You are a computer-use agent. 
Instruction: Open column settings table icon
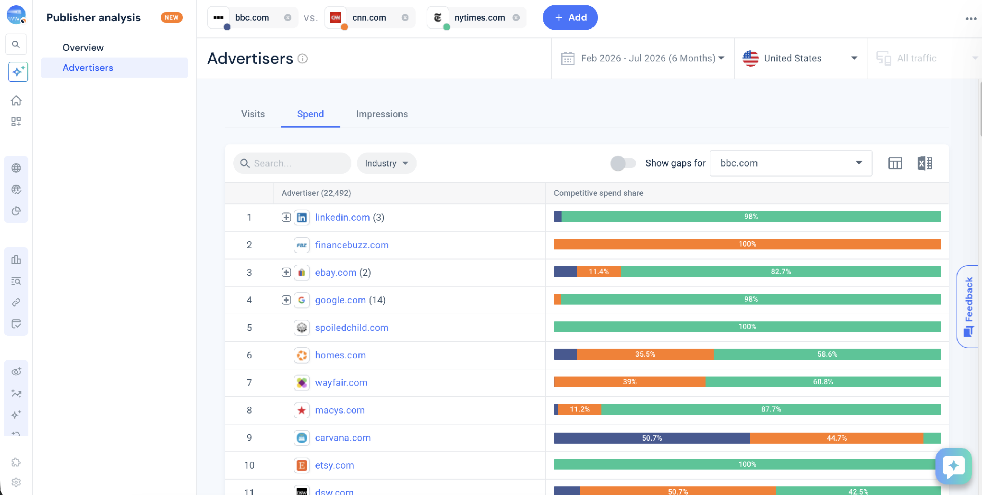[x=895, y=164]
